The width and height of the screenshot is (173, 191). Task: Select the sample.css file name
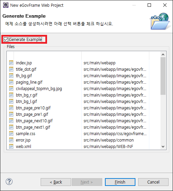pos(26,134)
